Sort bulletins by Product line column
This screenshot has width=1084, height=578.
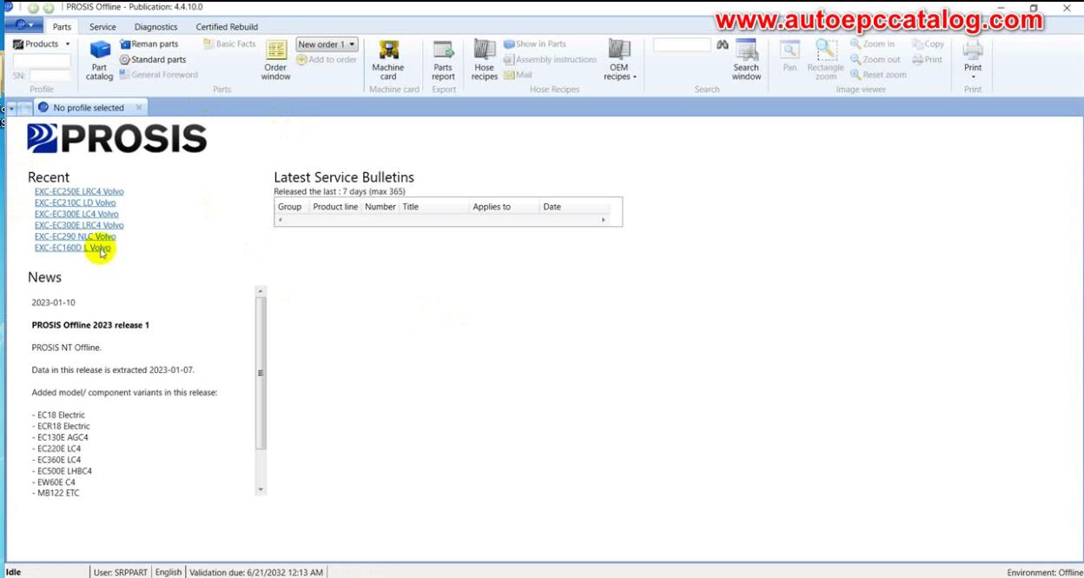pyautogui.click(x=335, y=207)
